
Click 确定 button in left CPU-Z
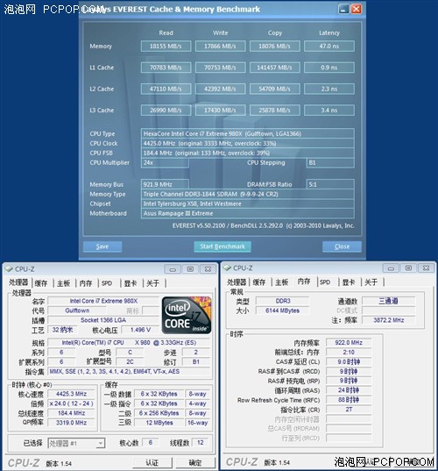pos(195,463)
